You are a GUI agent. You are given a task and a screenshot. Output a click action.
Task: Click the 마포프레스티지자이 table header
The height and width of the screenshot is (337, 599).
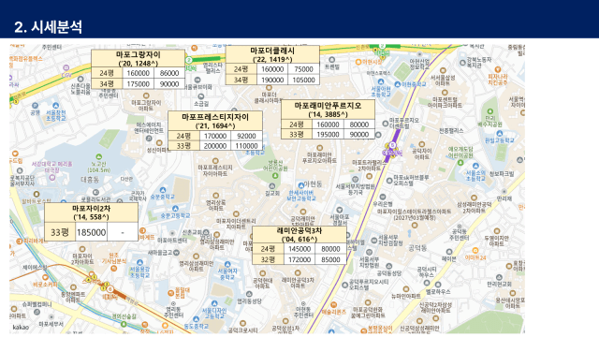click(215, 121)
